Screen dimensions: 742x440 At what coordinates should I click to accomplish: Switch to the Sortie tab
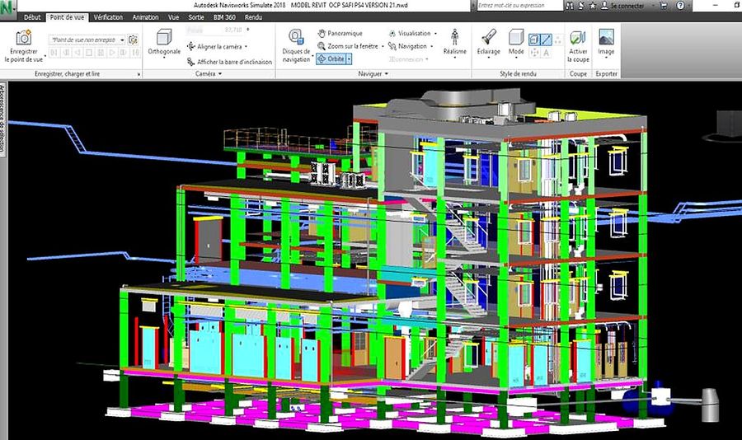coord(196,17)
